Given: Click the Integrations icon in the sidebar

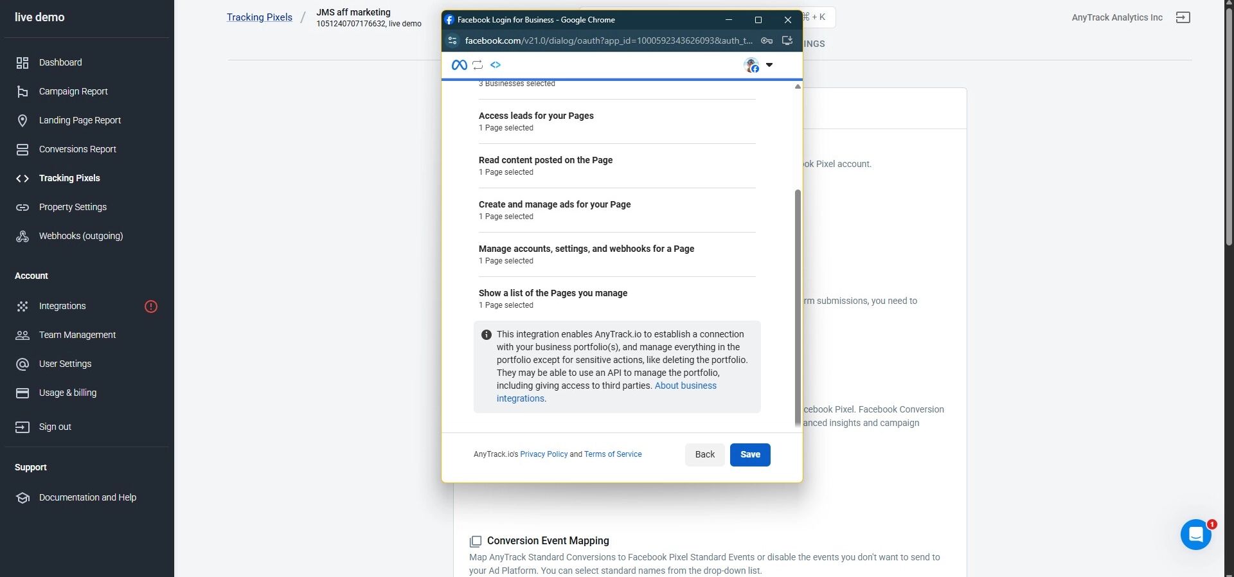Looking at the screenshot, I should point(22,306).
